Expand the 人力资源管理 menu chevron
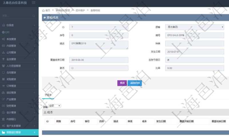The width and height of the screenshot is (229, 137). [35, 66]
